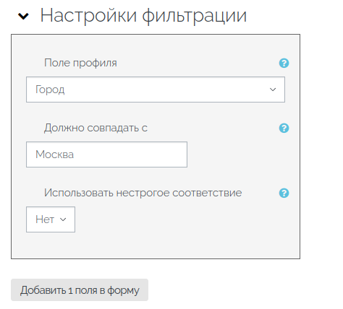The image size is (343, 309).
Task: Click Добавить 1 поля в форму button
Action: 80,290
